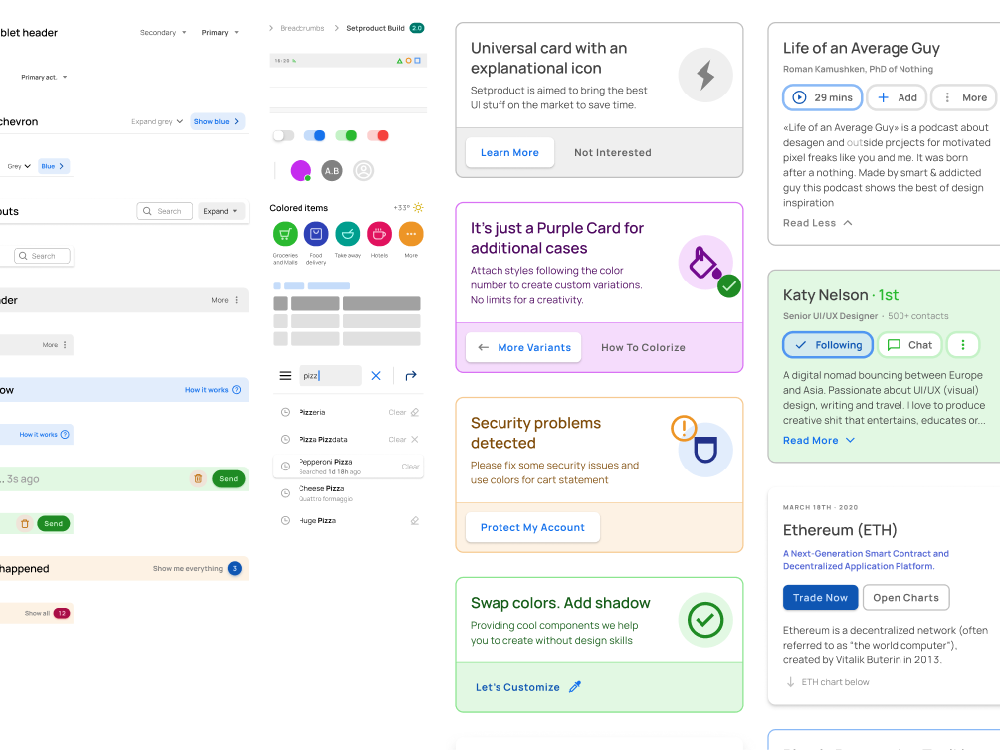Screen dimensions: 1000x750
Task: Select the blue Food delivery icon
Action: click(316, 234)
